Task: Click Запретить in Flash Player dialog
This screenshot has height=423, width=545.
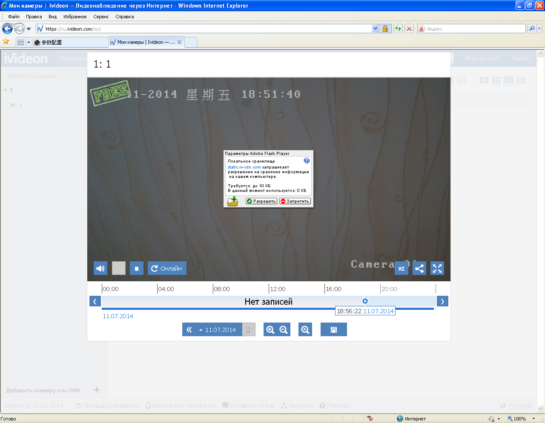Action: pos(295,201)
